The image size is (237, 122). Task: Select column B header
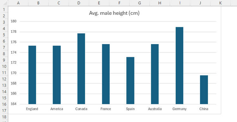(x=38, y=3)
